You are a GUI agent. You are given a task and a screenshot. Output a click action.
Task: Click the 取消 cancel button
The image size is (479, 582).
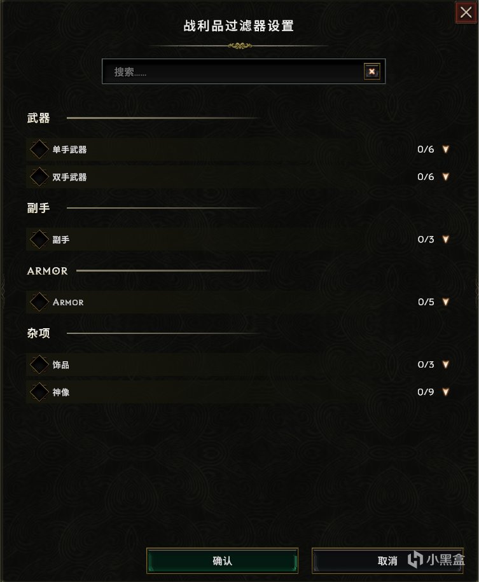click(x=387, y=561)
